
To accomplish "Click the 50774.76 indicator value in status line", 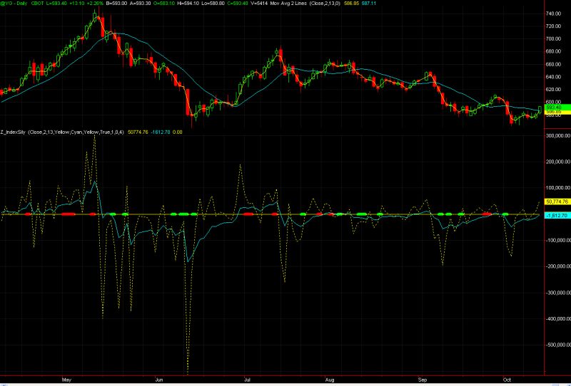I will coord(138,132).
